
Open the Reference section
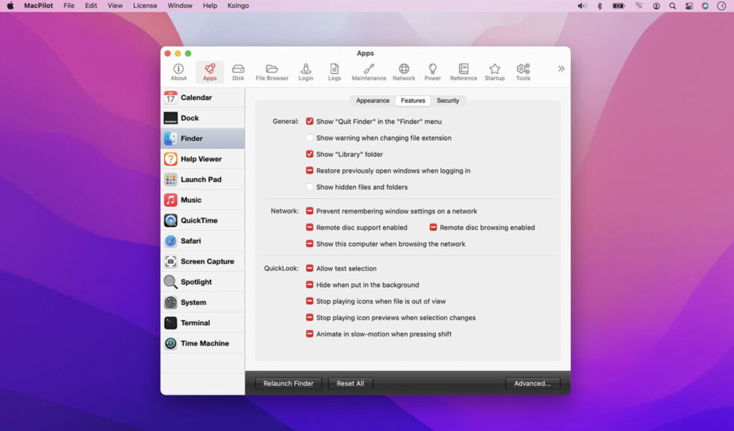click(464, 72)
